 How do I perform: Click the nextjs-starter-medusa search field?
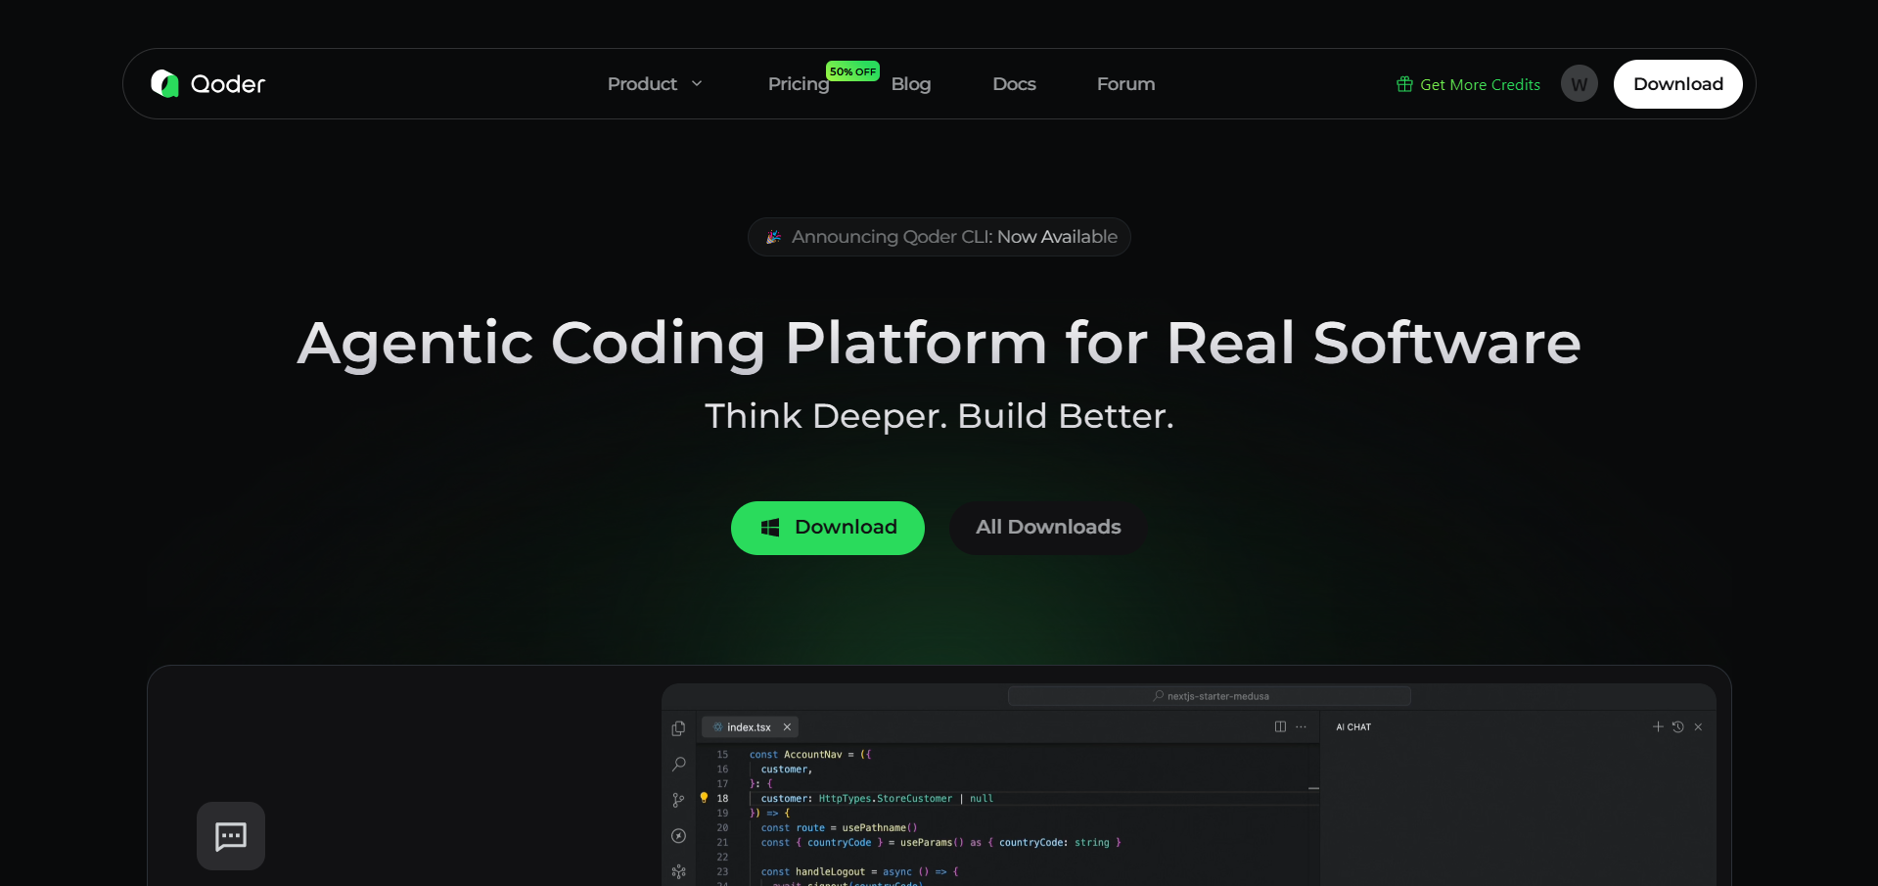point(1209,695)
